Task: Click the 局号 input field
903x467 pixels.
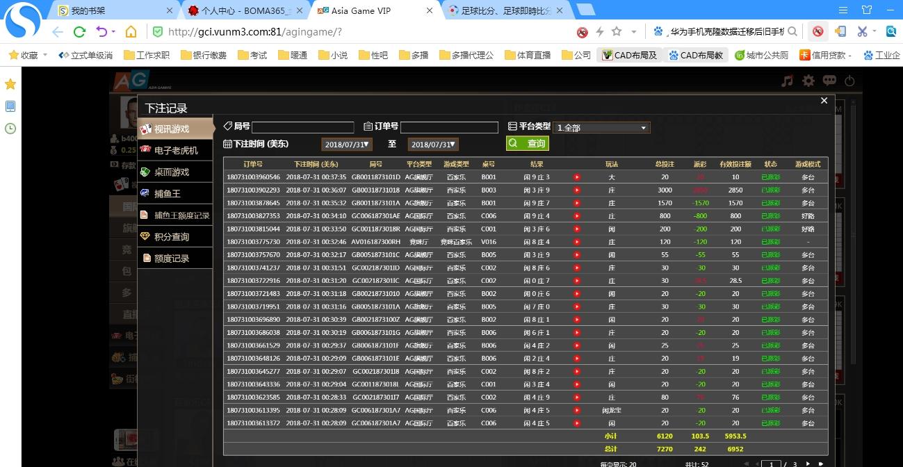Action: coord(302,127)
